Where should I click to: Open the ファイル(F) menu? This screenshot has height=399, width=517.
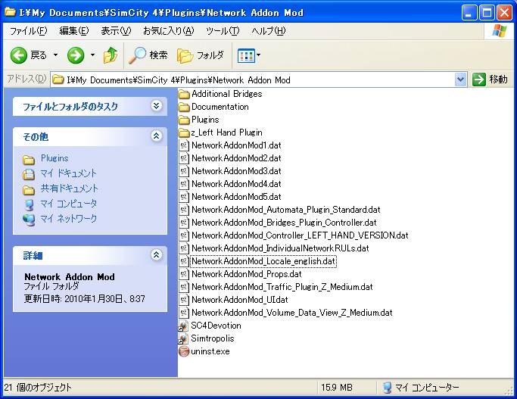pos(29,31)
